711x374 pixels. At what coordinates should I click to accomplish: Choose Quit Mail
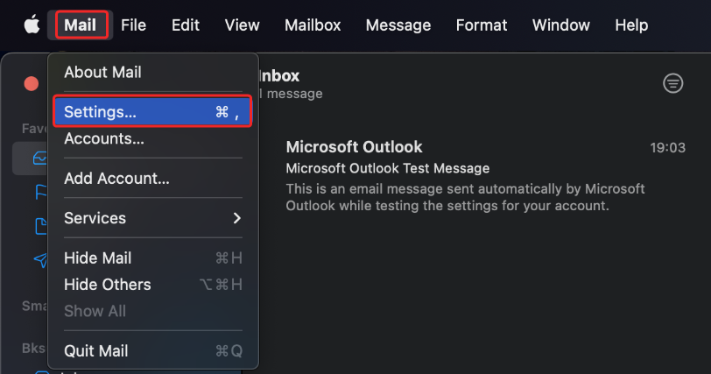click(153, 351)
